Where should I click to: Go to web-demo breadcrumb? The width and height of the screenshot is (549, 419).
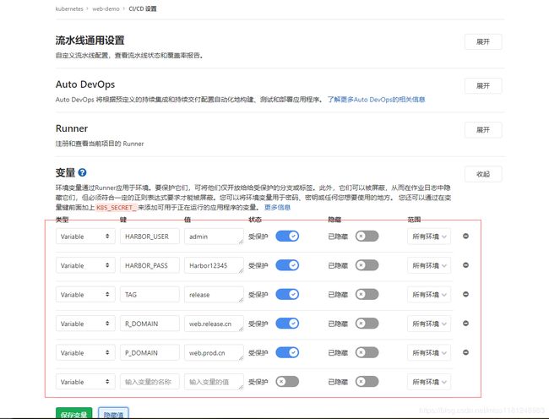pyautogui.click(x=106, y=8)
